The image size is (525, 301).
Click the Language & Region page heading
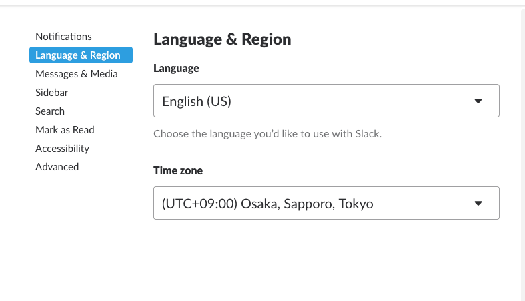(x=222, y=39)
